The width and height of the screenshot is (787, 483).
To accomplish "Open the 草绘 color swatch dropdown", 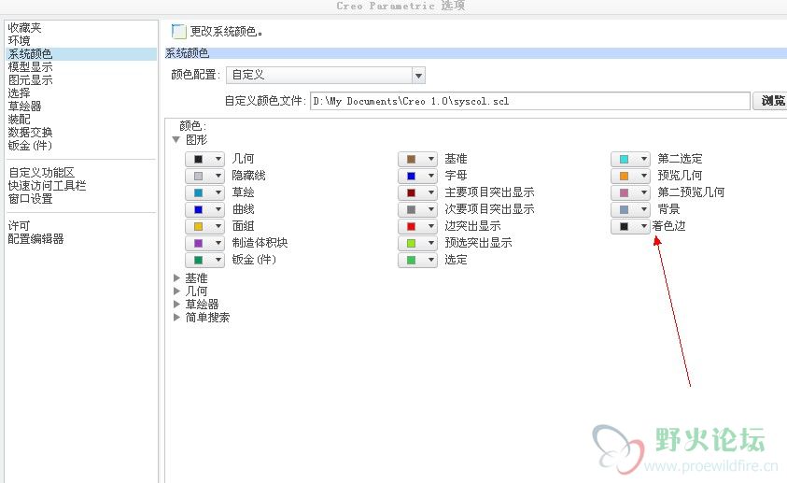I will pos(204,192).
